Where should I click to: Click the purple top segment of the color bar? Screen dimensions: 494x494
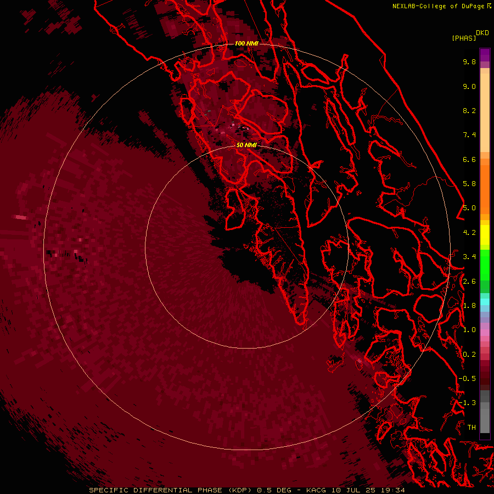[485, 55]
